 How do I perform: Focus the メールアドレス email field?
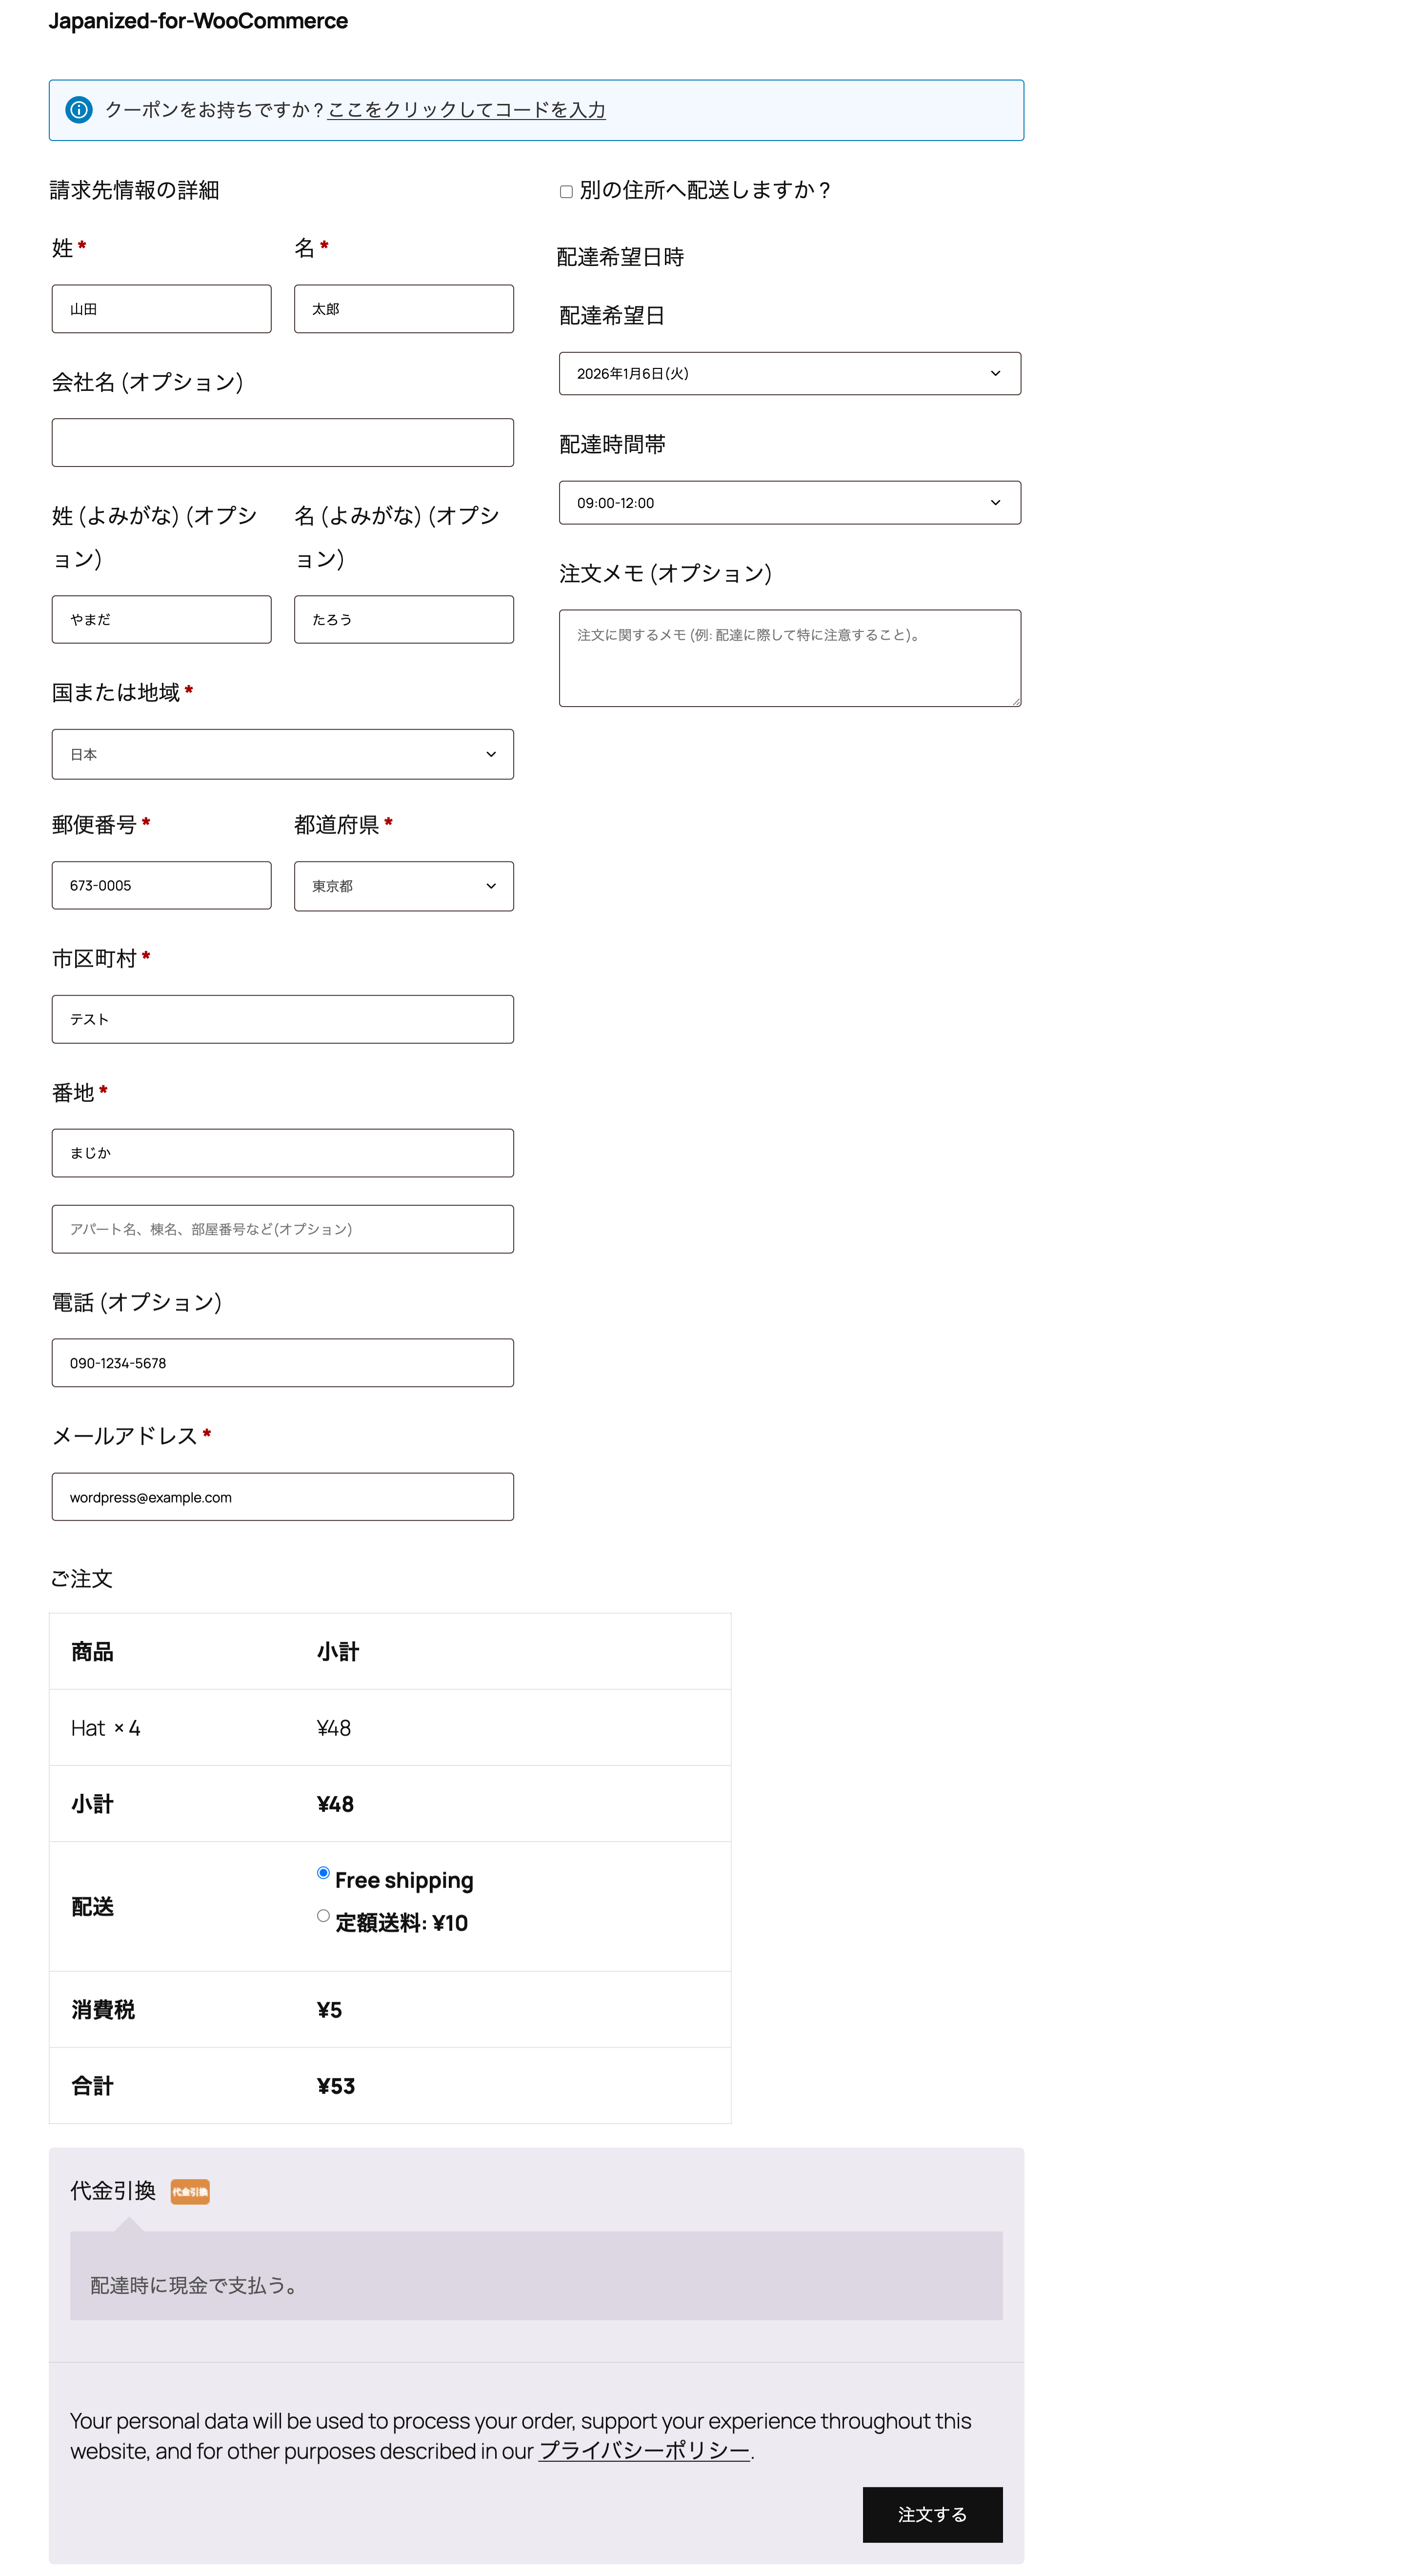point(283,1496)
